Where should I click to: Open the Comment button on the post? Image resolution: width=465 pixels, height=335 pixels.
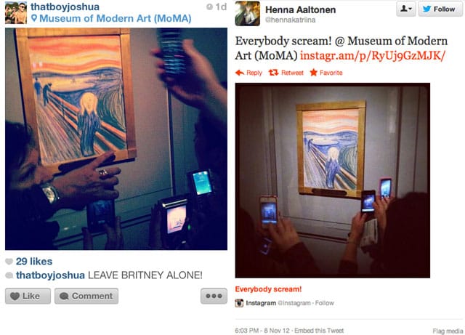point(86,296)
